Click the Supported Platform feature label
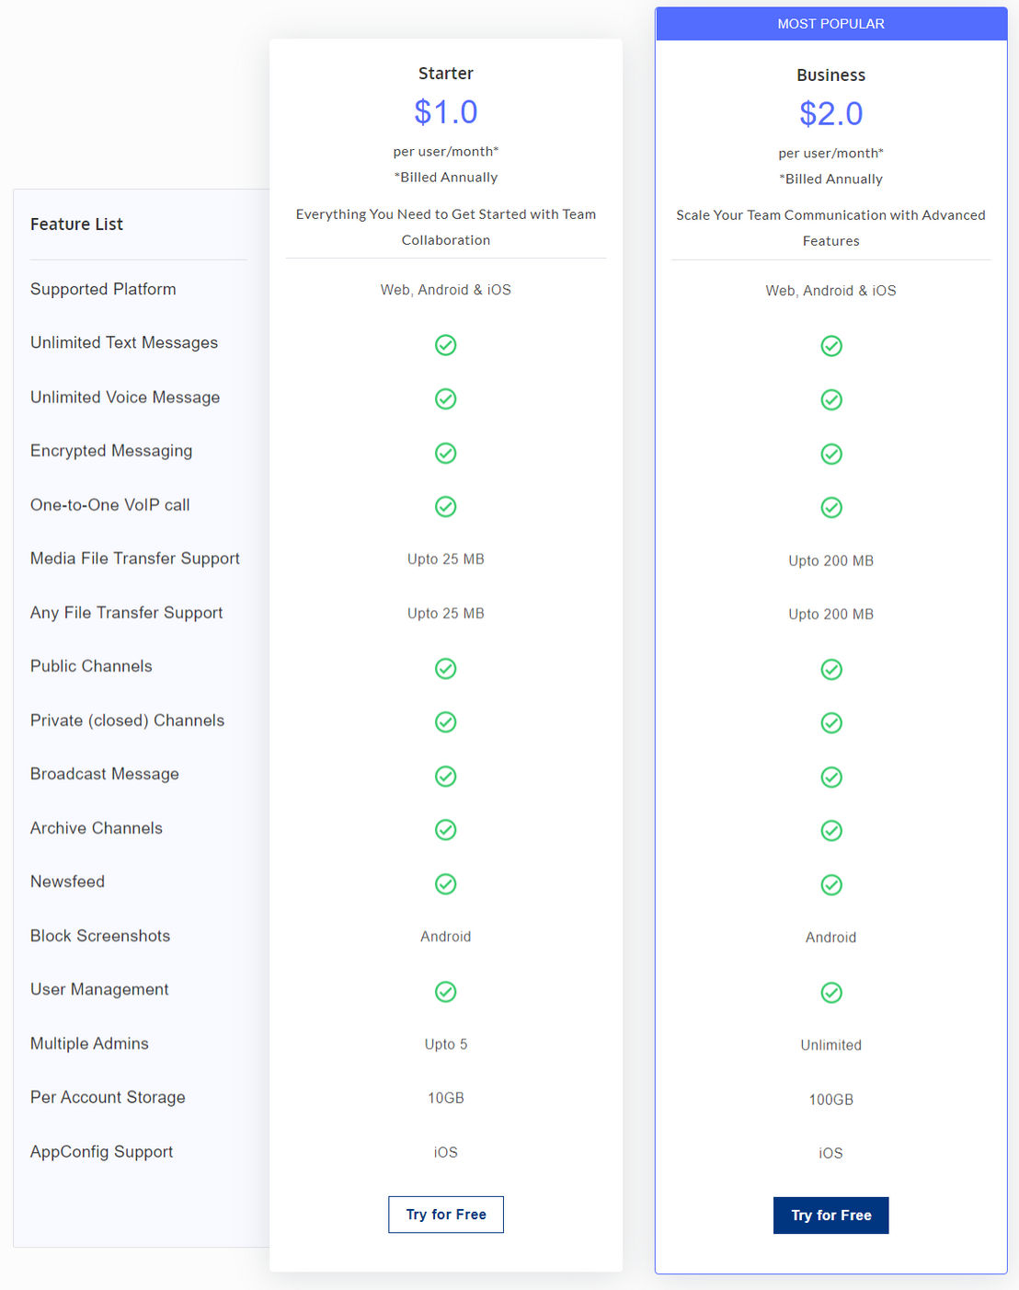 (x=103, y=289)
